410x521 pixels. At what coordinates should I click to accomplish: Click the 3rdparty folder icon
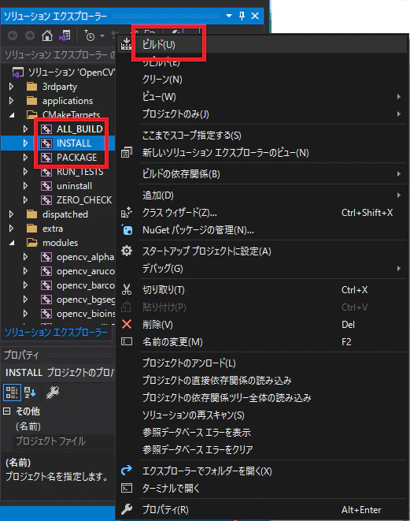tap(31, 87)
